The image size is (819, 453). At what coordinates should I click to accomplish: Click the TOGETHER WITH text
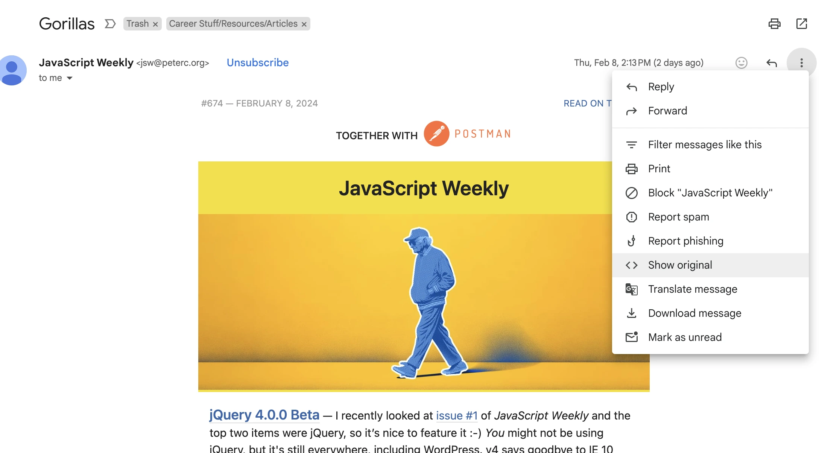[377, 135]
